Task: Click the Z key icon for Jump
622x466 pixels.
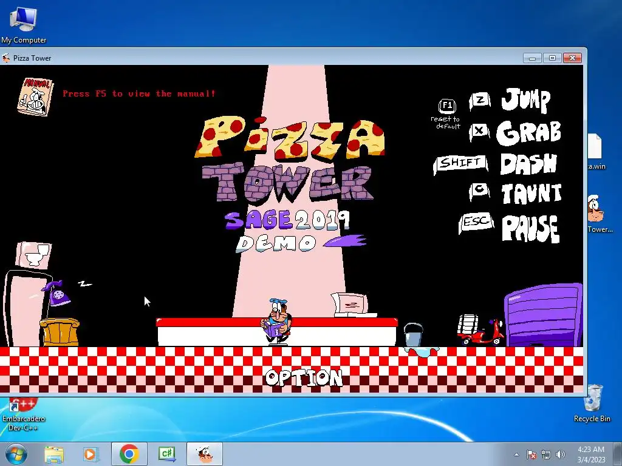Action: coord(480,101)
